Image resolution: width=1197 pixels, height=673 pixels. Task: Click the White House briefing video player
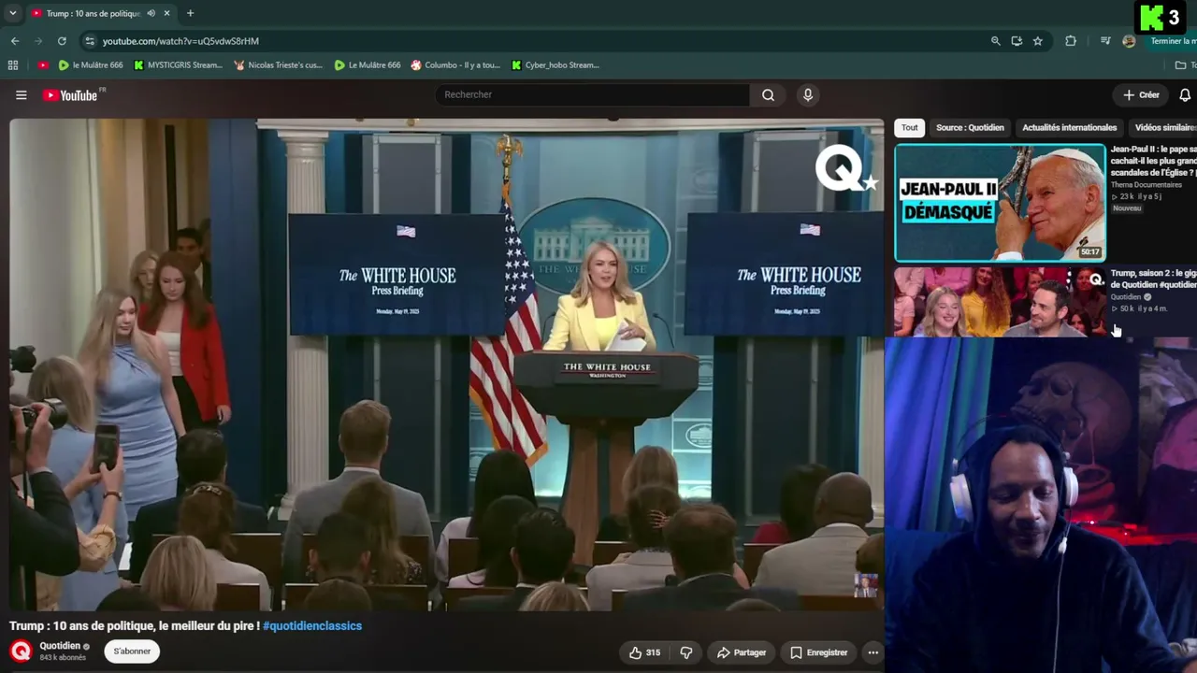(x=446, y=365)
